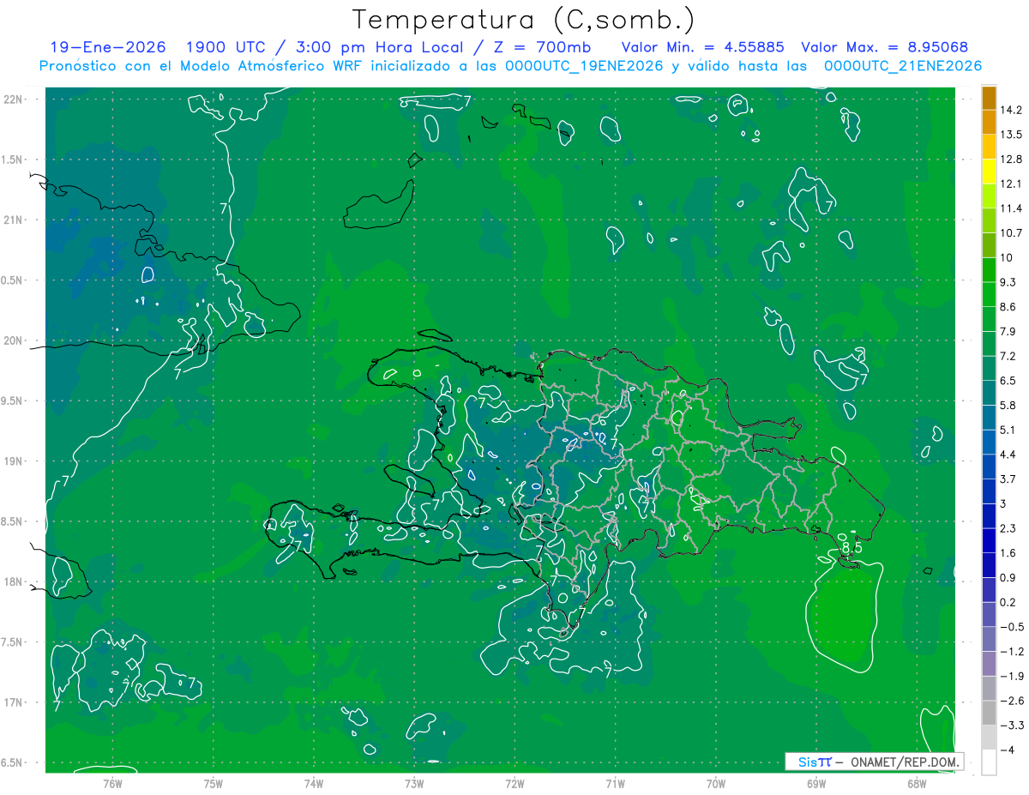The width and height of the screenshot is (1029, 795).
Task: Select the '17N' latitude label
Action: 15,702
